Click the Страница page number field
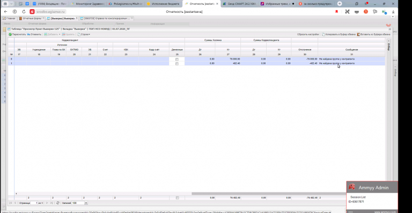Viewport: 412px width, 213px height. click(35, 203)
